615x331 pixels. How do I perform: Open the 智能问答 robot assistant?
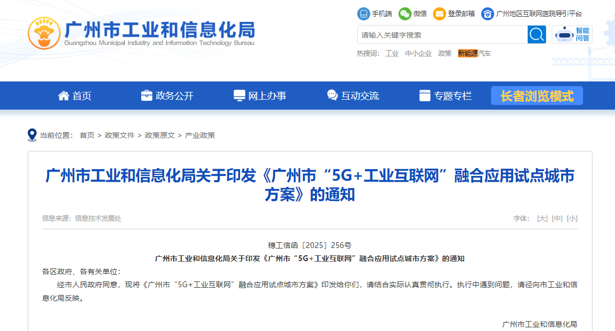point(572,35)
